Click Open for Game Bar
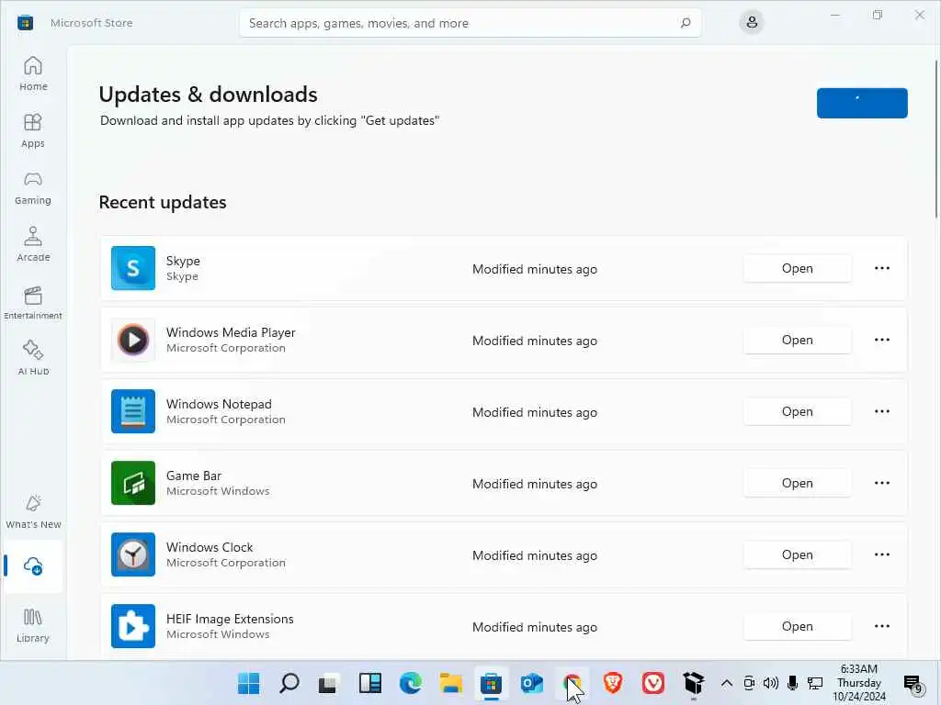 coord(797,483)
